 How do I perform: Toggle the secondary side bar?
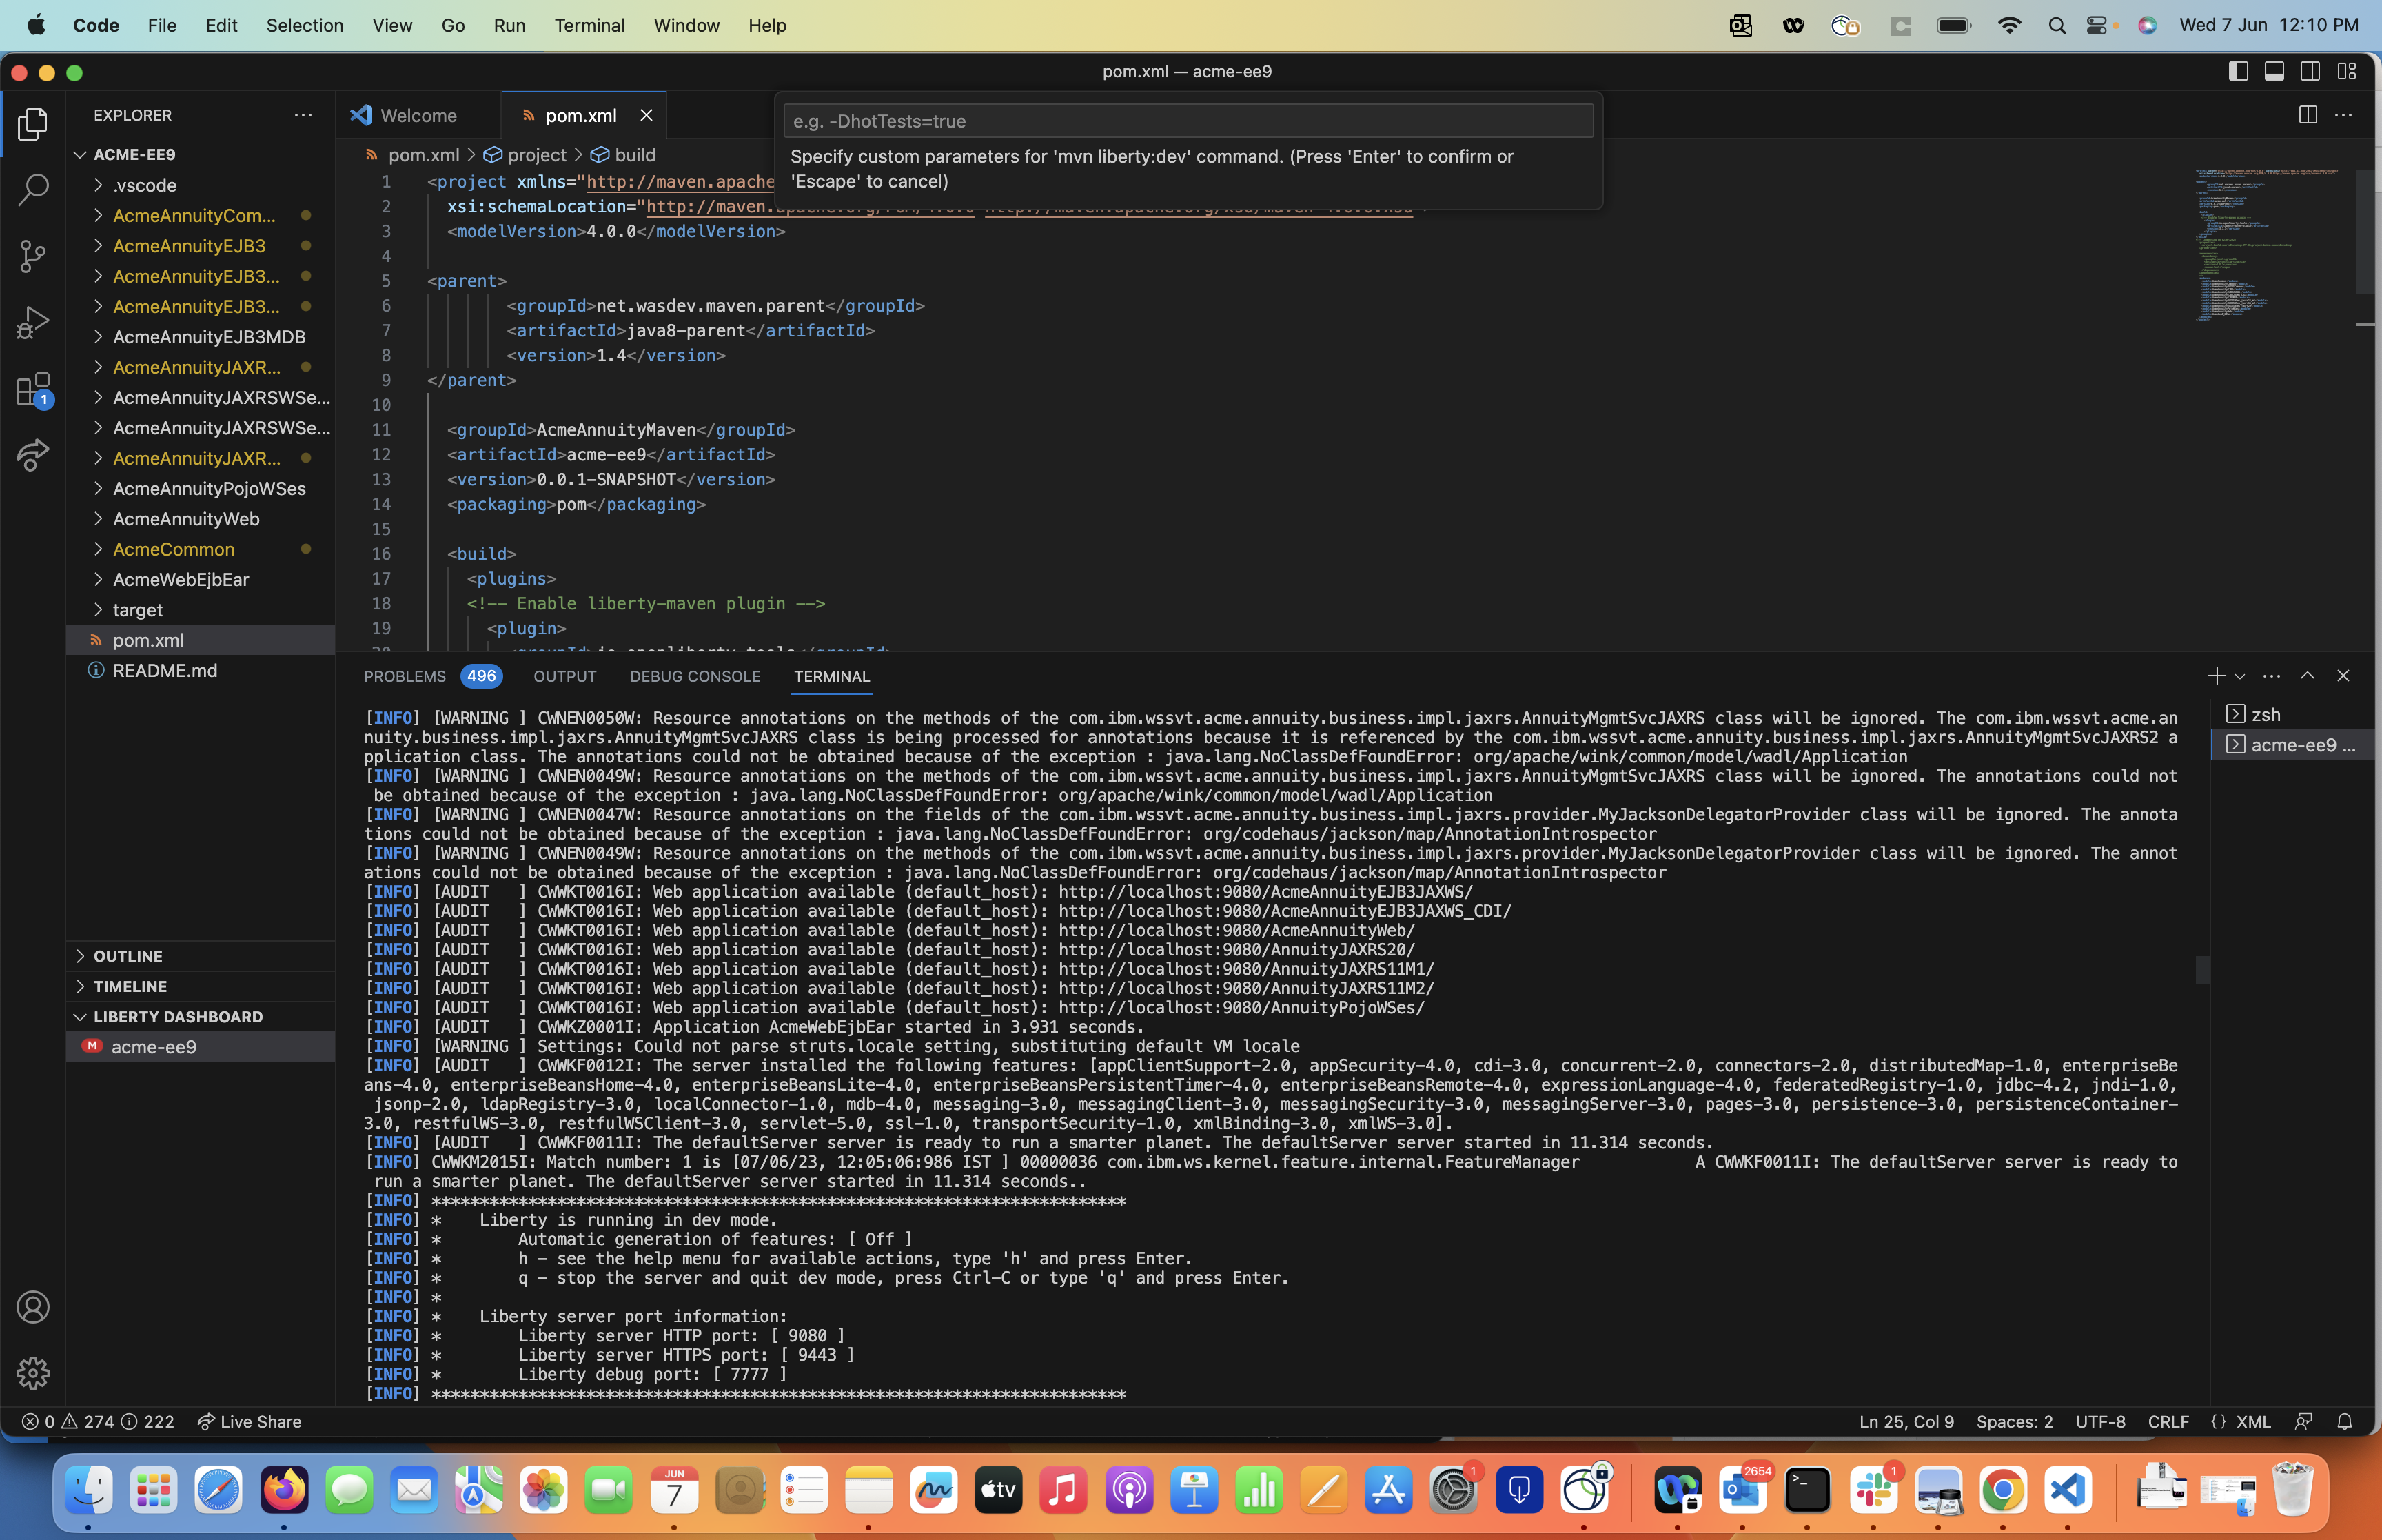click(x=2309, y=71)
